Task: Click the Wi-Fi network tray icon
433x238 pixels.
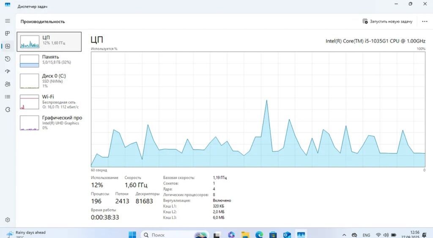Action: [378, 235]
